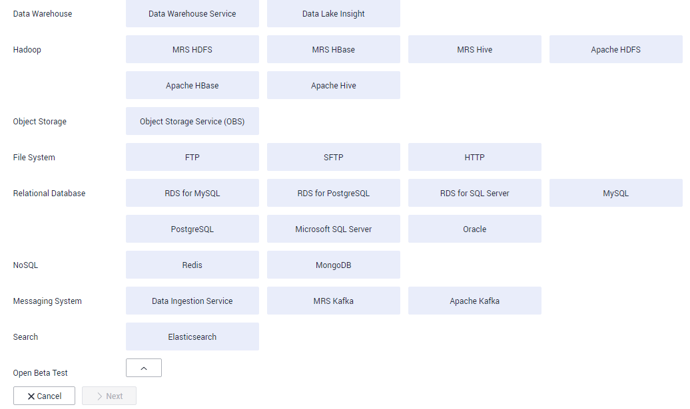Select Data Warehouse Service connector

[x=192, y=13]
